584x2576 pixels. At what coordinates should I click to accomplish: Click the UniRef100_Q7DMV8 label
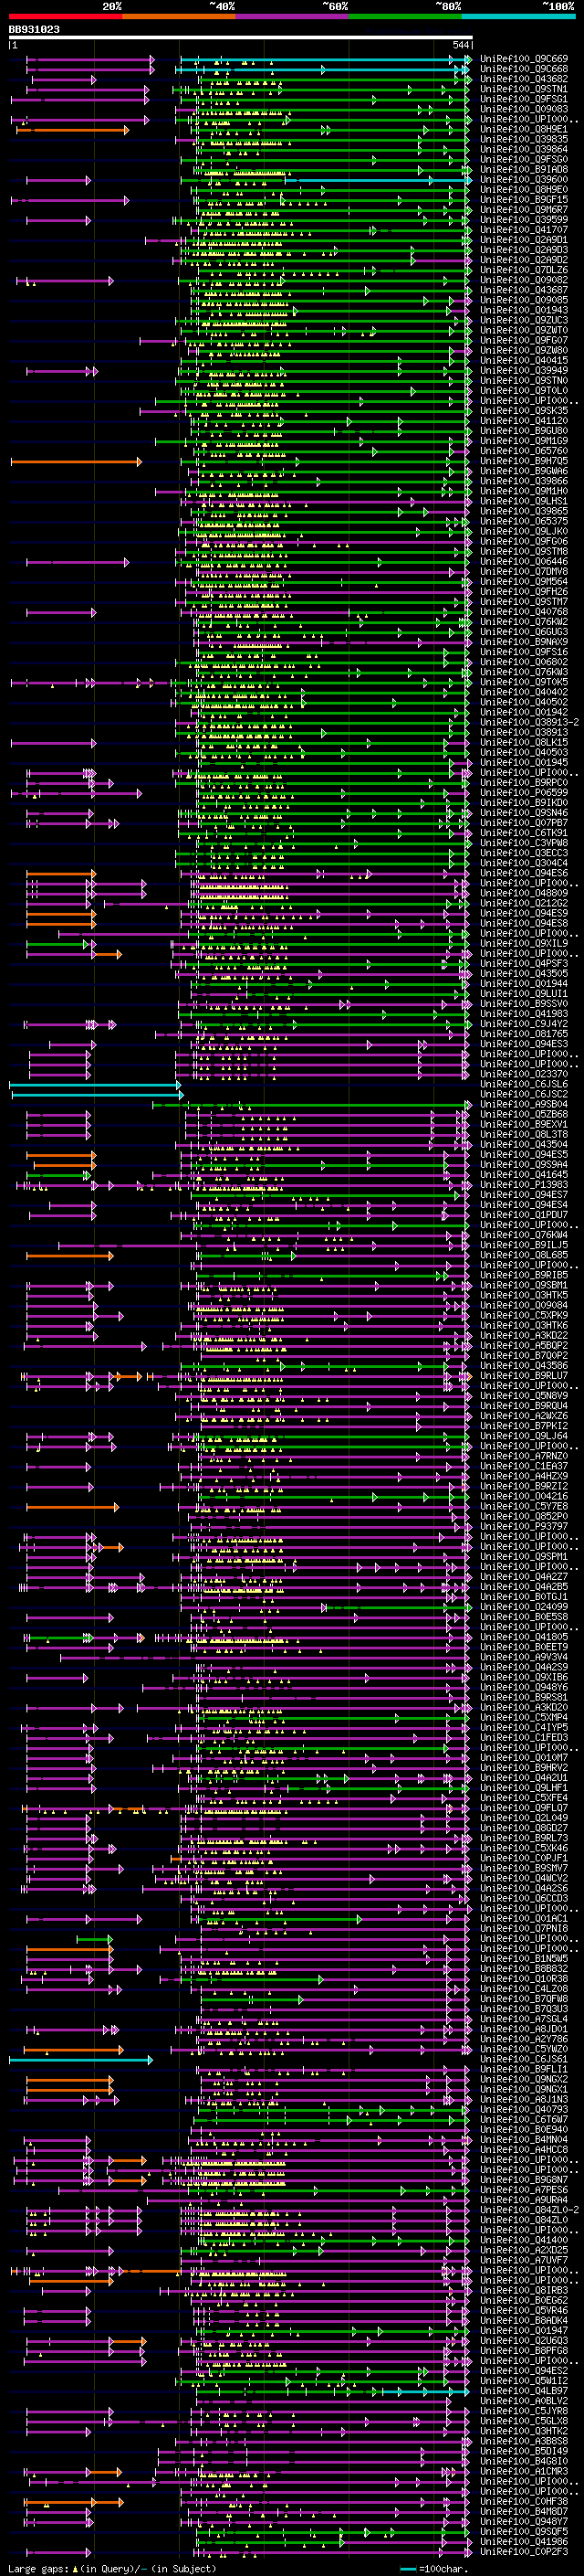click(x=523, y=571)
